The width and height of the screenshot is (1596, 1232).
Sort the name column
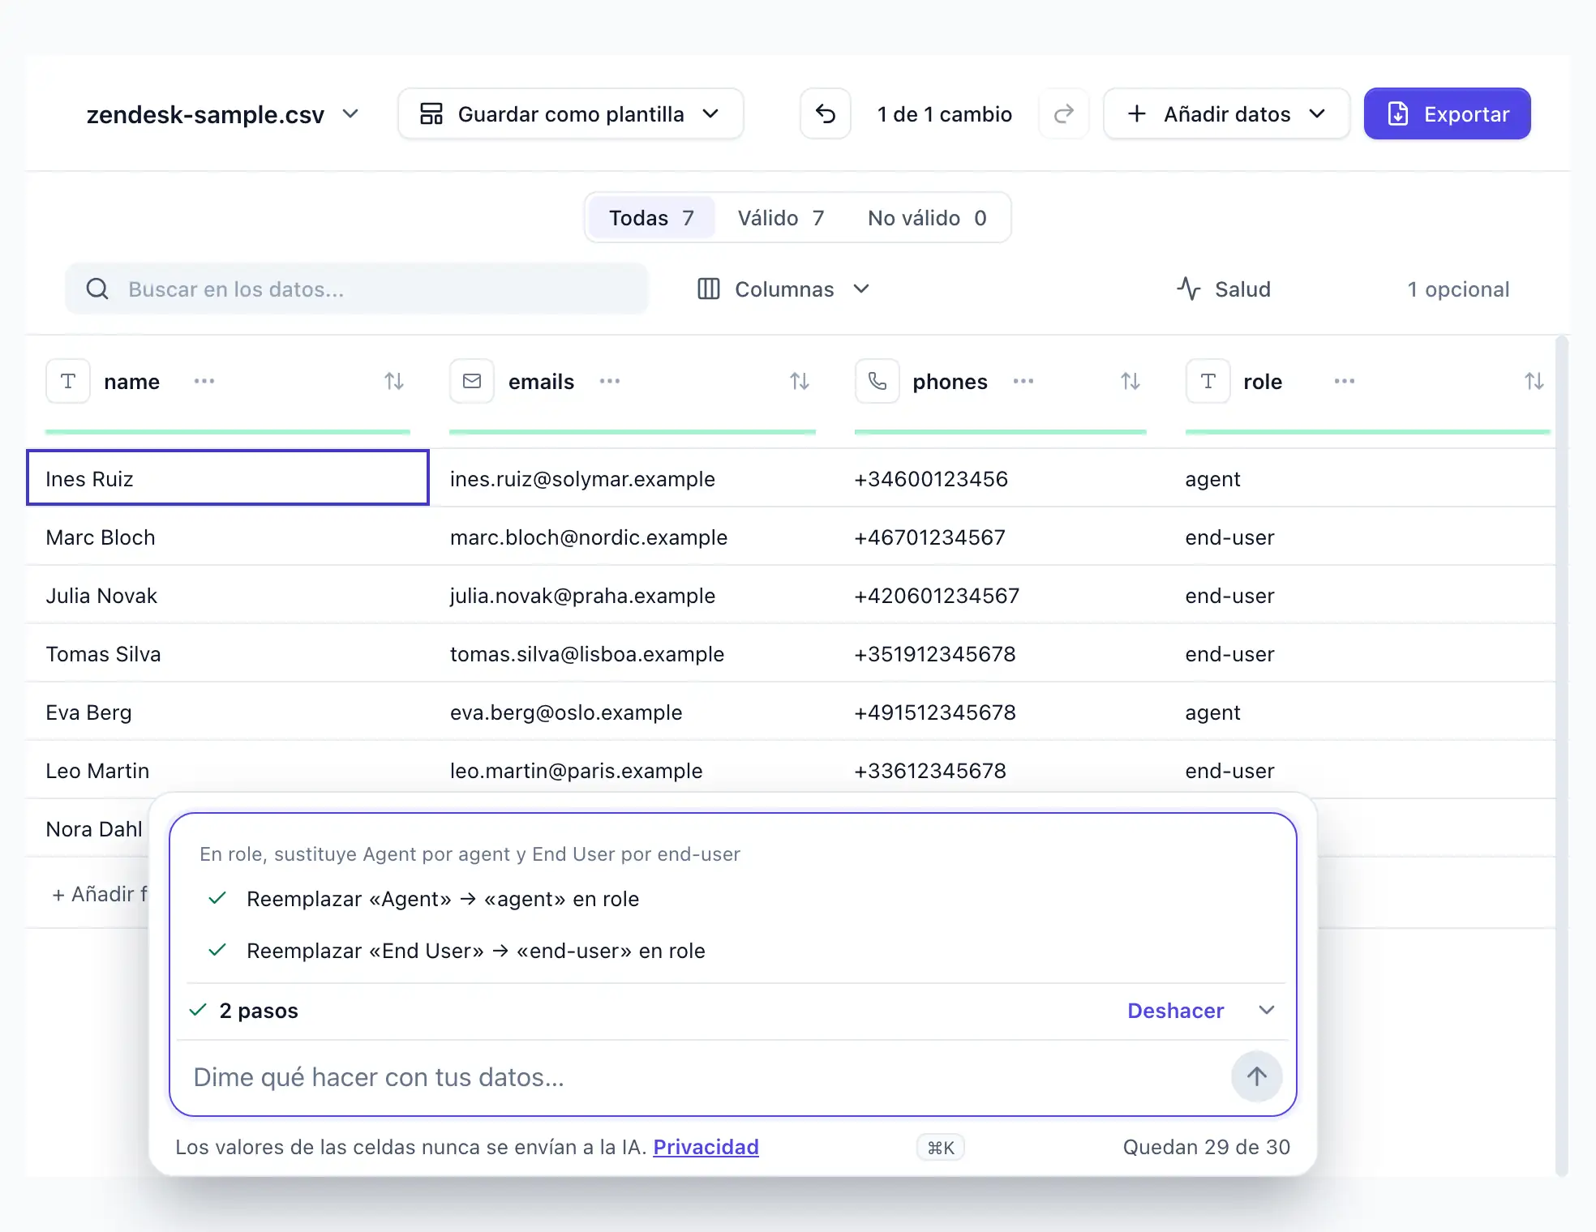pos(394,381)
